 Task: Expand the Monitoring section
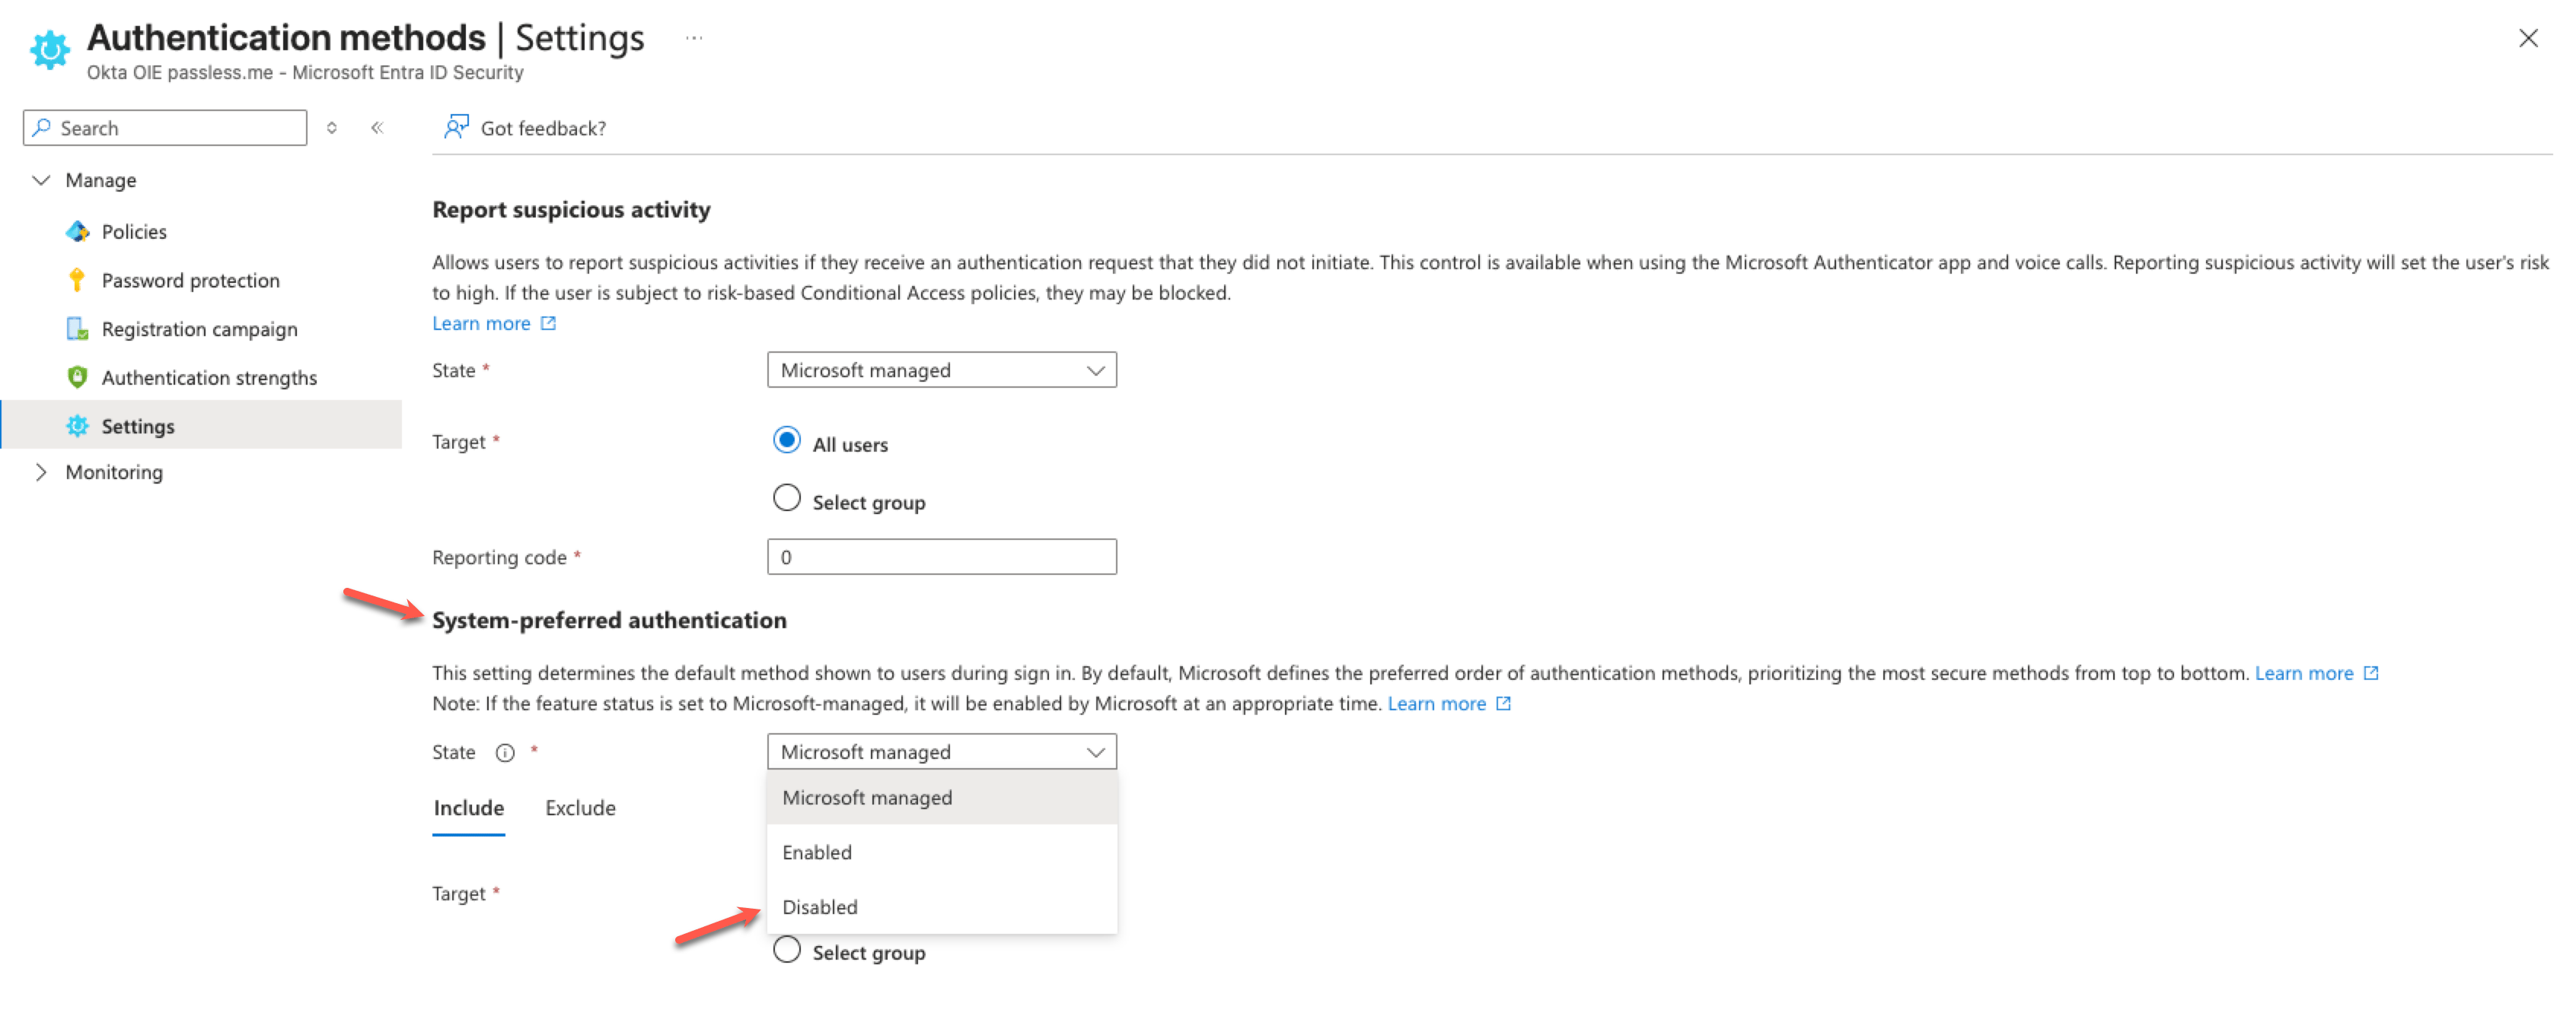41,472
